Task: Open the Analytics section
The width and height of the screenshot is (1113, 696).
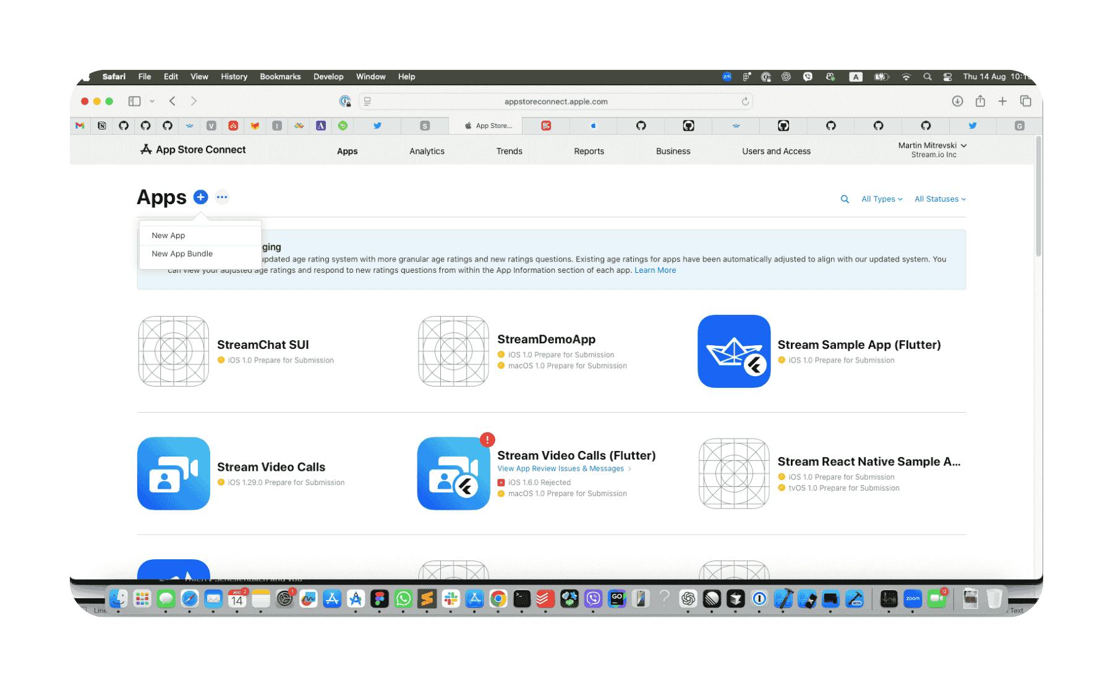Action: pos(427,151)
